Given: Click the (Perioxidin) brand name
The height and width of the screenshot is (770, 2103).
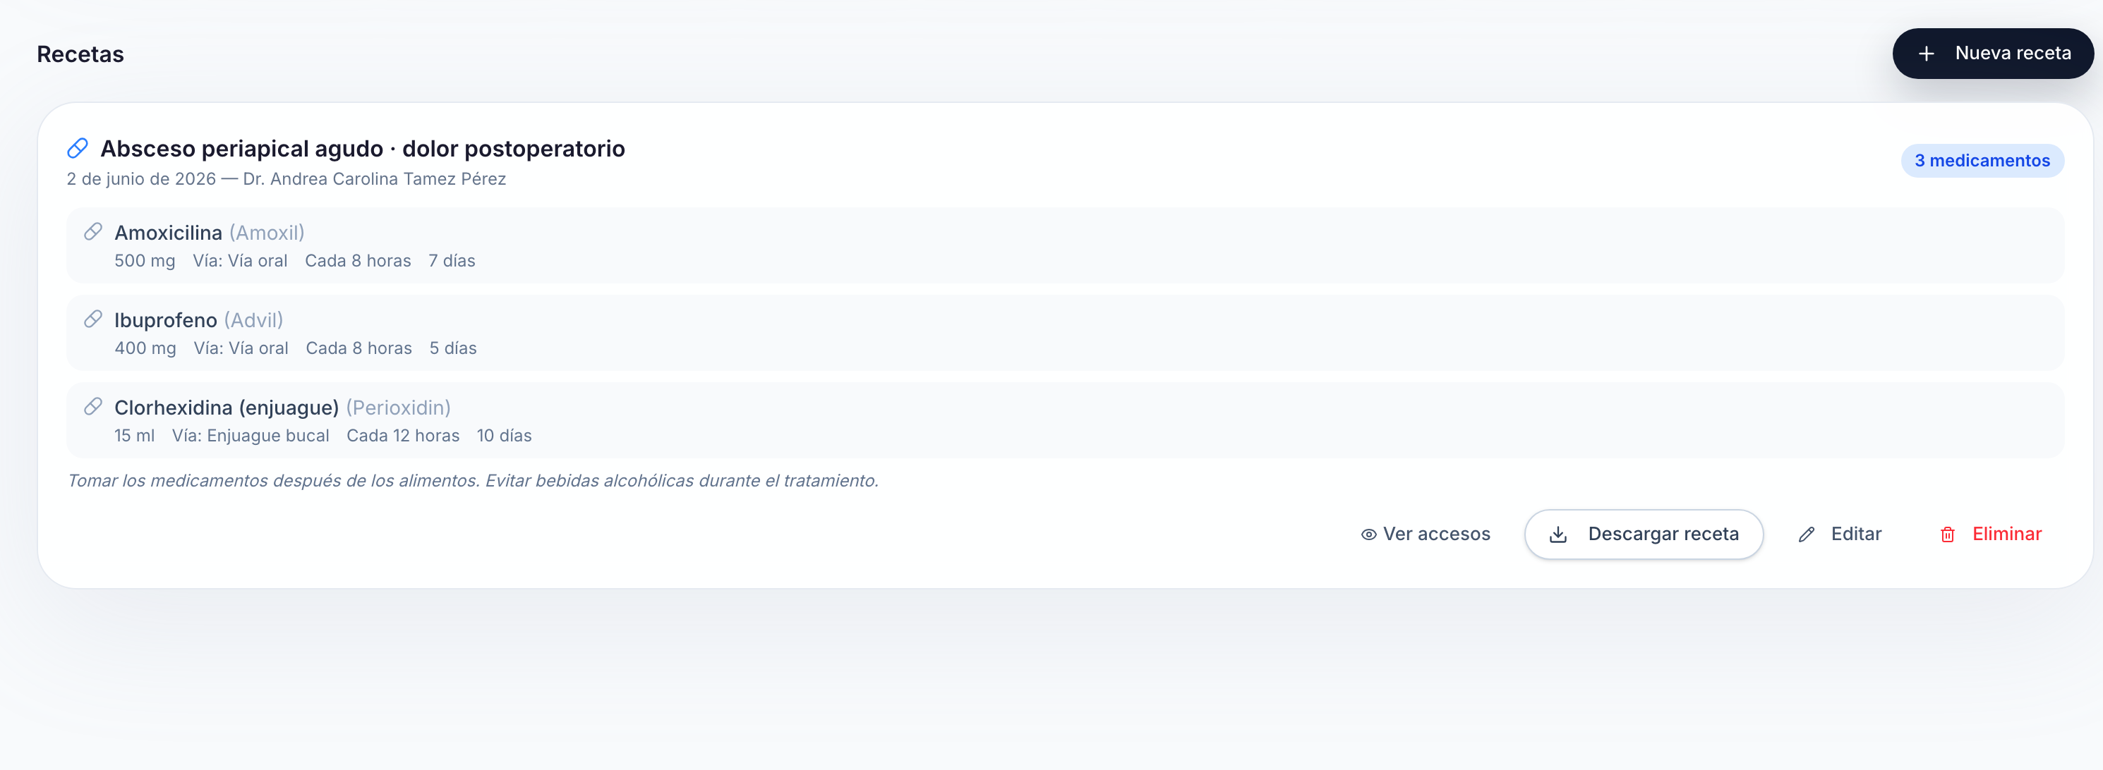Looking at the screenshot, I should pos(399,407).
